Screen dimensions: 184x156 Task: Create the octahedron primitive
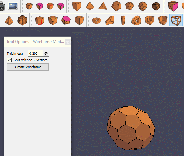tap(90, 6)
